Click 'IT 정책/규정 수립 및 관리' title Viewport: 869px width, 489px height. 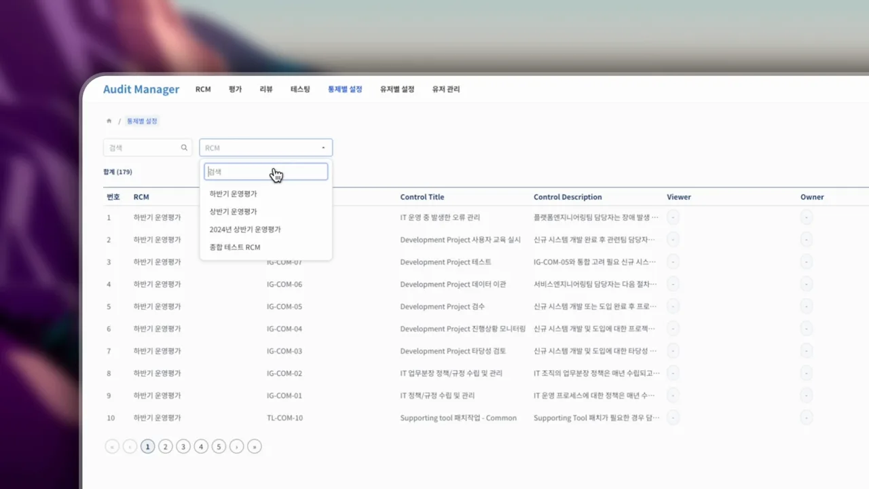pyautogui.click(x=437, y=395)
